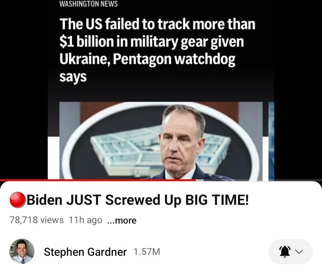Click the 'WASHINGTON NEWS' label in video
The image size is (322, 275).
click(x=89, y=4)
